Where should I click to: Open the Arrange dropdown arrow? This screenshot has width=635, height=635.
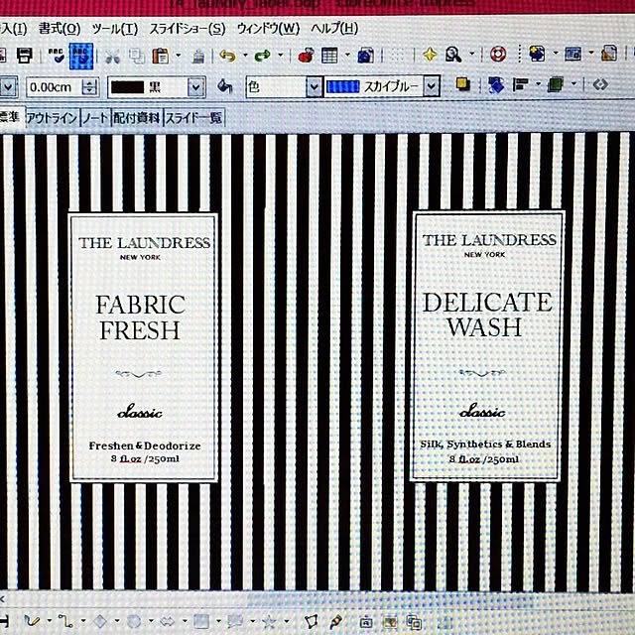click(x=573, y=83)
